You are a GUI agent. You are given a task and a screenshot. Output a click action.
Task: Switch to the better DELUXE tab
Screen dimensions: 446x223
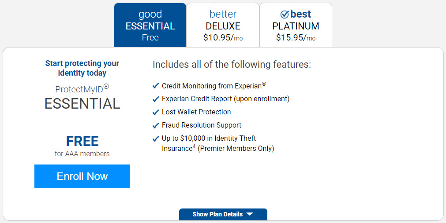pos(223,25)
